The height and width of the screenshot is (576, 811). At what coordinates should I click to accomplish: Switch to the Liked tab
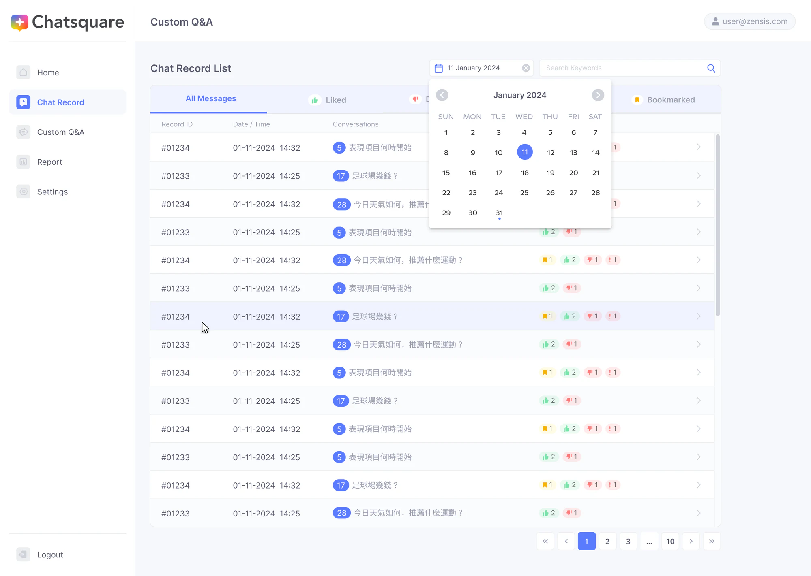pyautogui.click(x=328, y=100)
